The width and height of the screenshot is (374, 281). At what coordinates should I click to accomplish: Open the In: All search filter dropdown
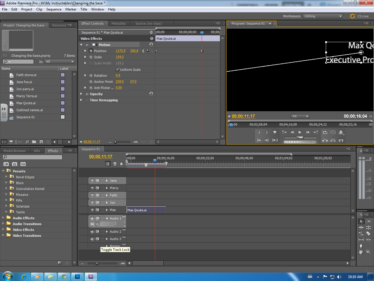(60, 61)
